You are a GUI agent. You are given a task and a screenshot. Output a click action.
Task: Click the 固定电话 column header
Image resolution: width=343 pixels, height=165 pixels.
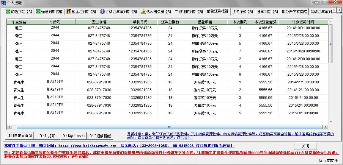[x=99, y=22]
